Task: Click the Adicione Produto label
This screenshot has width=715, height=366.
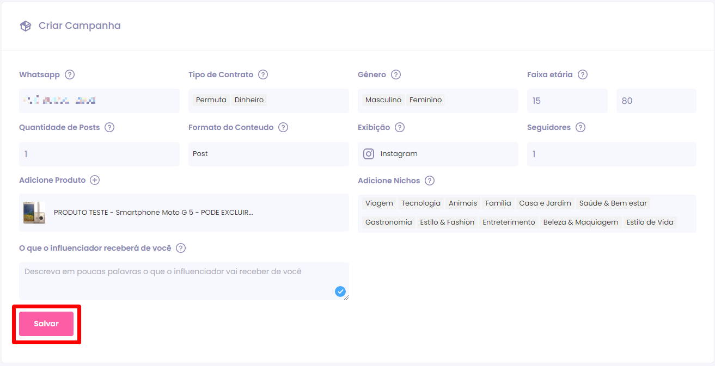Action: click(52, 180)
